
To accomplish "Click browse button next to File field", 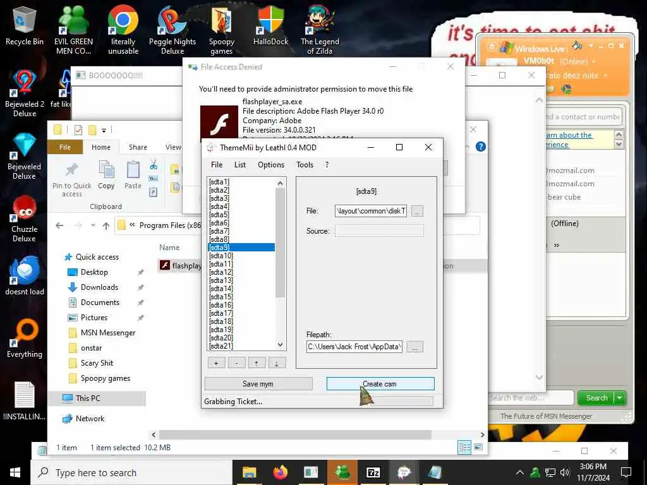I will coord(417,212).
